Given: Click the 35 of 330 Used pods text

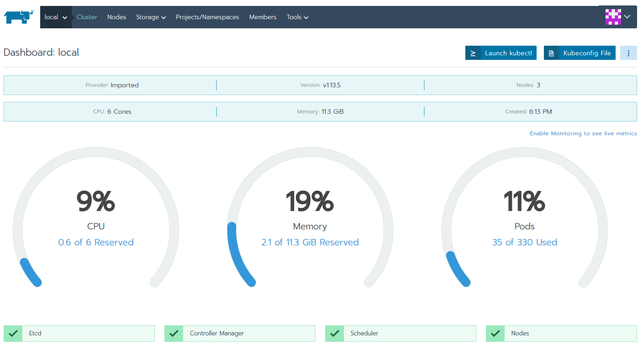Looking at the screenshot, I should [524, 242].
